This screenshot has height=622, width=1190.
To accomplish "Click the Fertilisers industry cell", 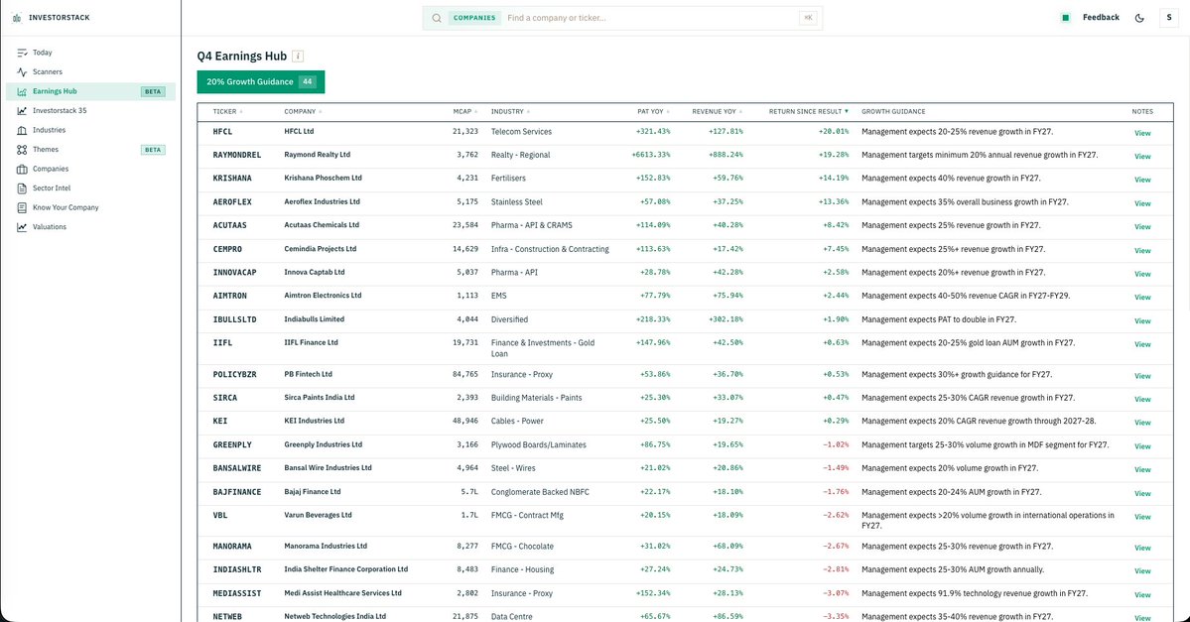I will coord(508,179).
